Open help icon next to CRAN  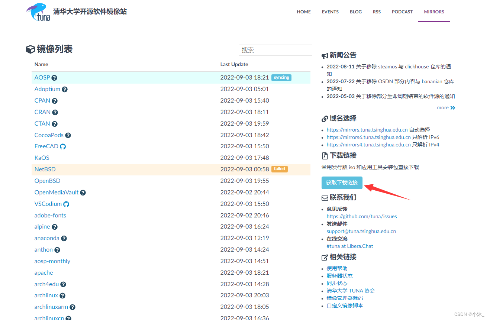coord(55,113)
